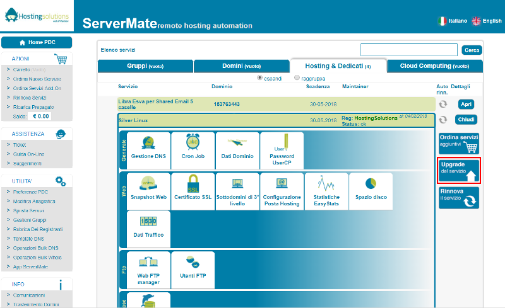The height and width of the screenshot is (308, 505).
Task: Click the Cerca search button
Action: 472,50
